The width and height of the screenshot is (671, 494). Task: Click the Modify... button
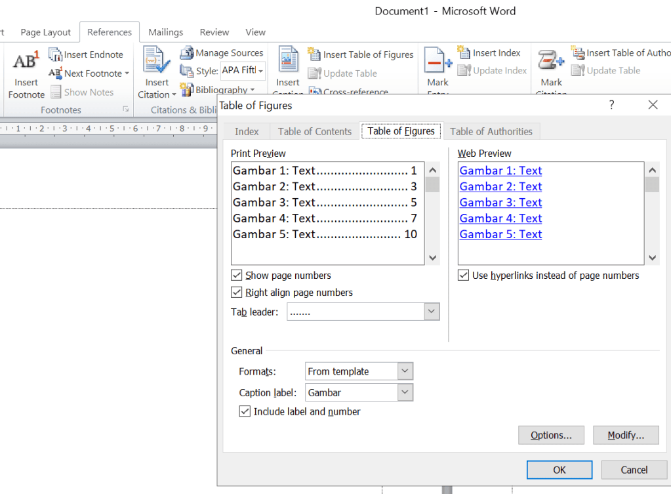pyautogui.click(x=626, y=435)
